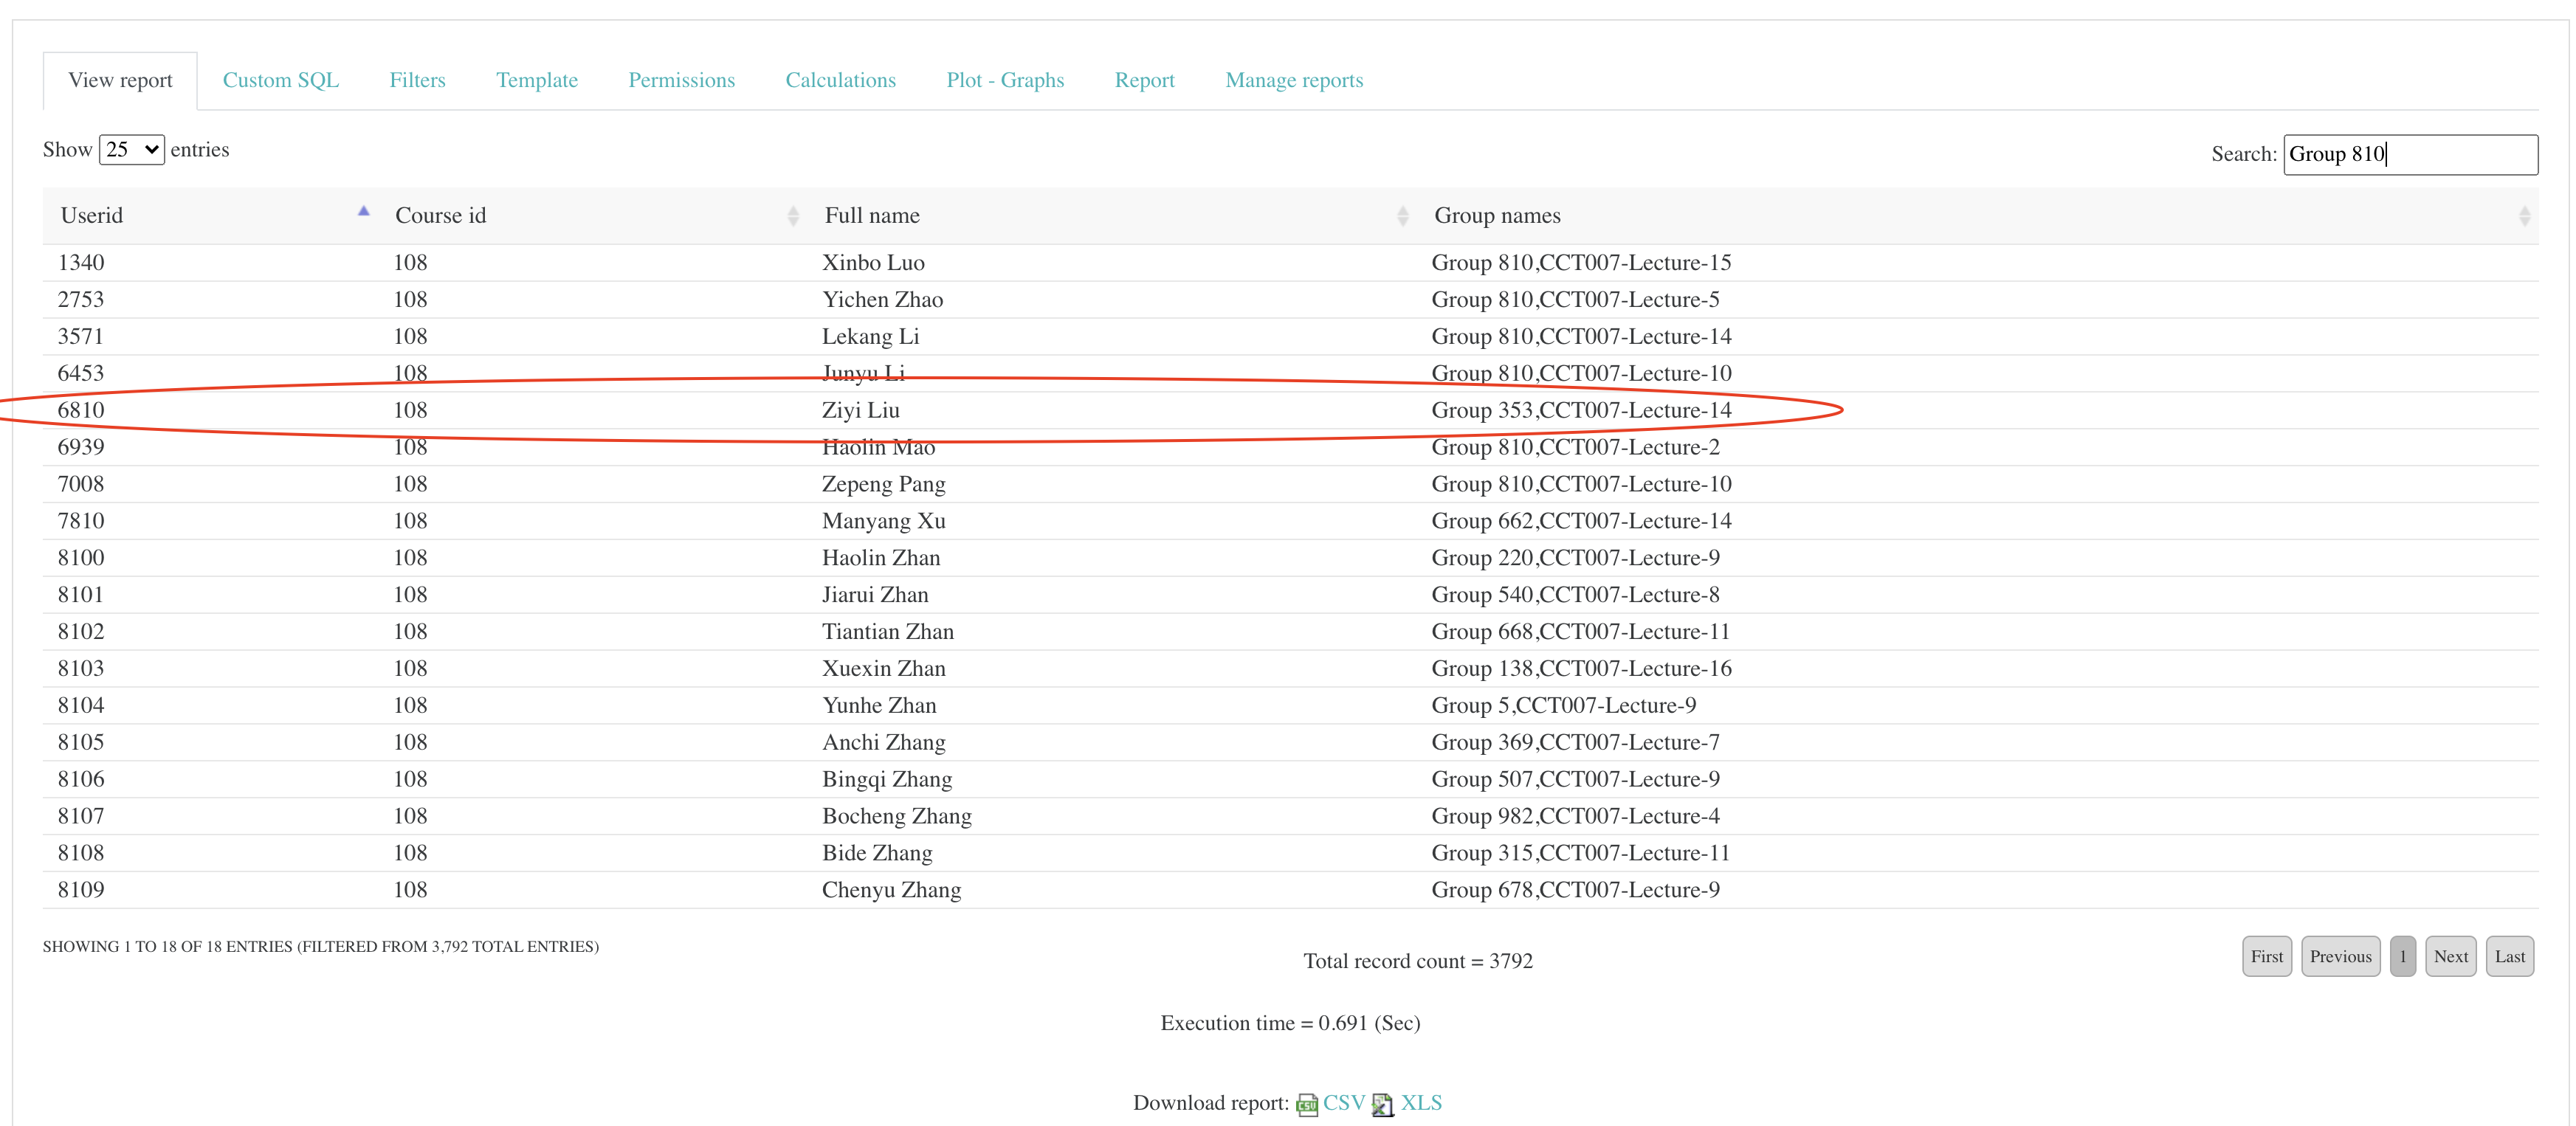Select the Report tab
This screenshot has height=1126, width=2576.
tap(1144, 80)
